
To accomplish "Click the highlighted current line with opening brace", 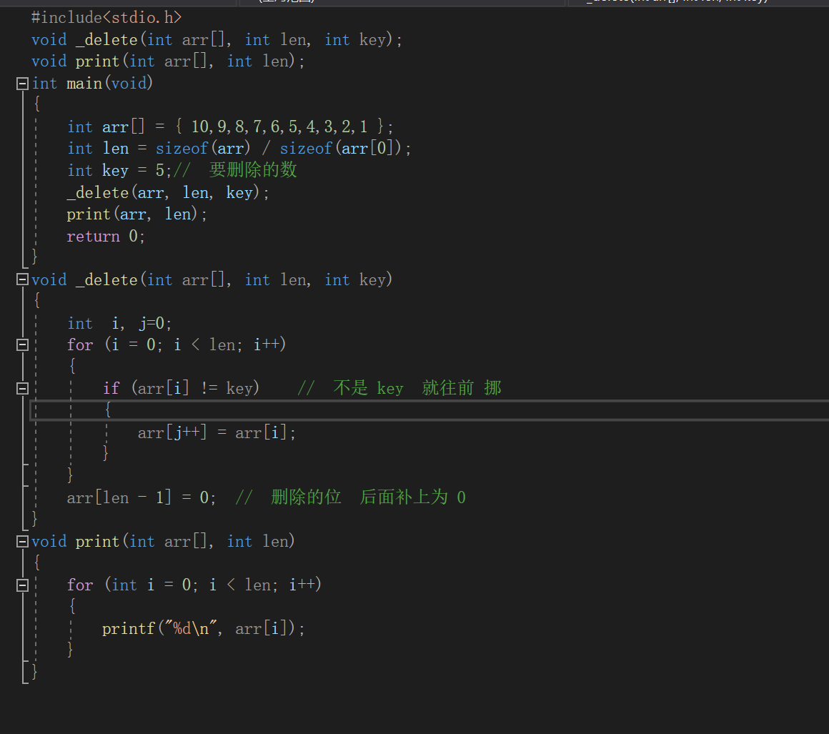I will [430, 410].
